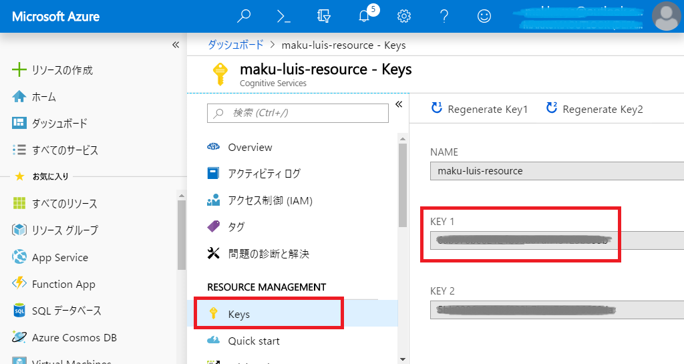
Task: Click the purple tag icon
Action: tap(213, 226)
